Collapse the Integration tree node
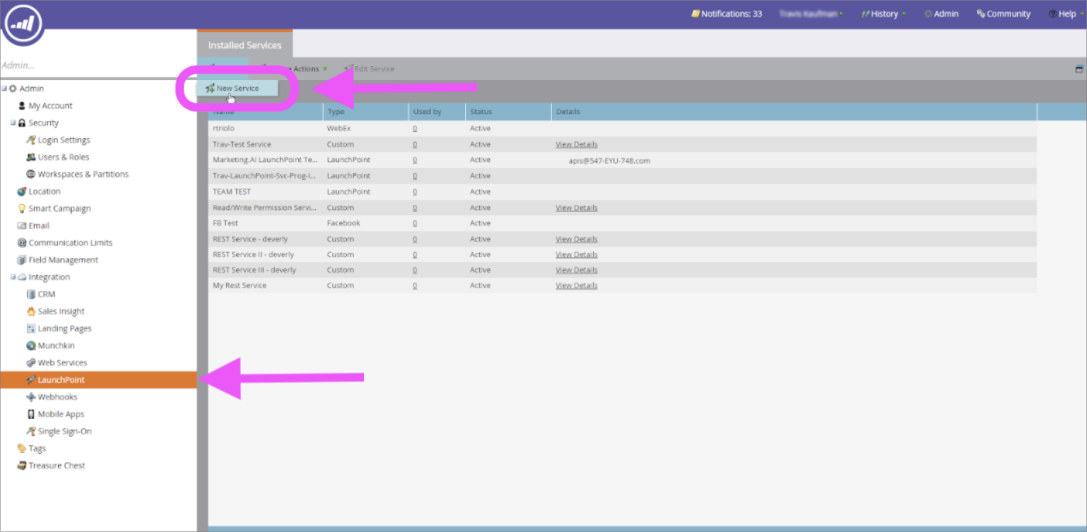Screen dimensions: 1087x532 (x=13, y=277)
